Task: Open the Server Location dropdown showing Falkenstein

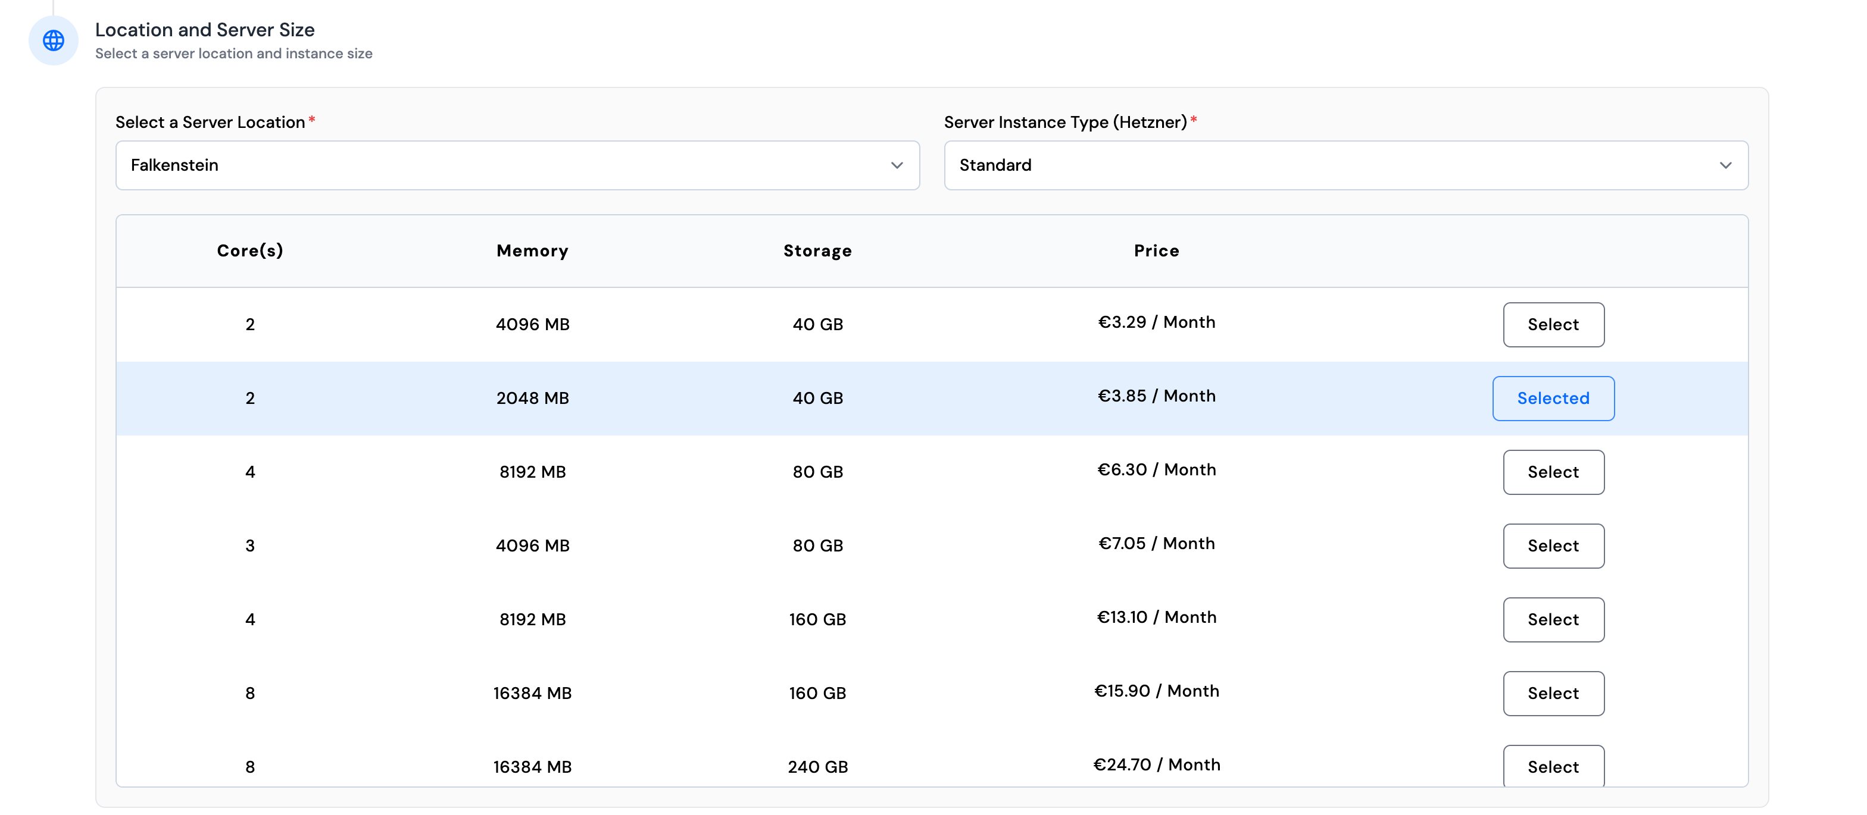Action: click(517, 165)
